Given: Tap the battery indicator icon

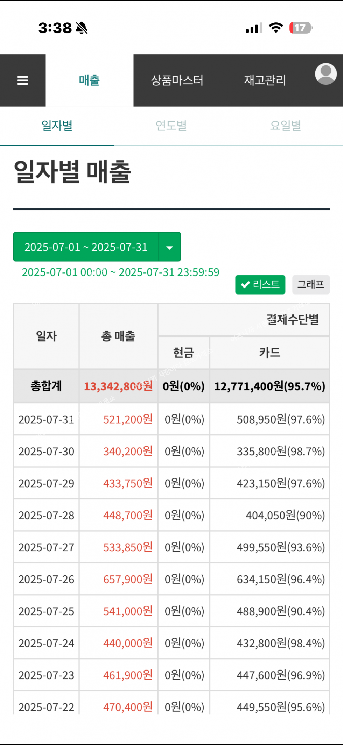Looking at the screenshot, I should [301, 28].
